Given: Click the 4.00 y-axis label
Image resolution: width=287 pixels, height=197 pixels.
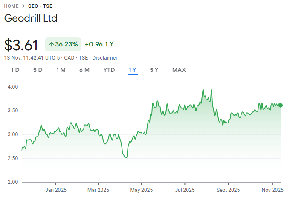Looking at the screenshot, I should coord(13,87).
